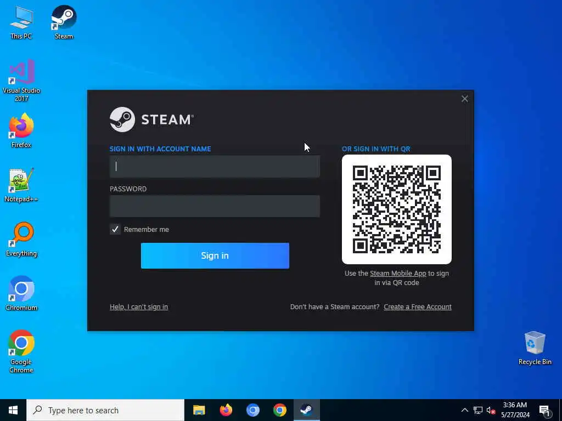The height and width of the screenshot is (421, 562).
Task: Click the muted volume tray icon
Action: point(491,410)
